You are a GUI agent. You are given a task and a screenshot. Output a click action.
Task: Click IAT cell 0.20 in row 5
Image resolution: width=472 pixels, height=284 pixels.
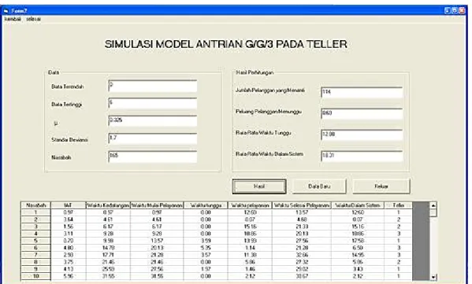pos(69,241)
